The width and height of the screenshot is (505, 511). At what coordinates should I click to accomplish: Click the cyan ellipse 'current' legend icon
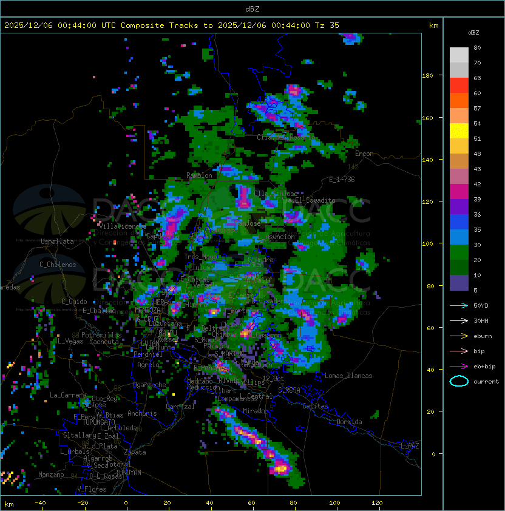(459, 381)
